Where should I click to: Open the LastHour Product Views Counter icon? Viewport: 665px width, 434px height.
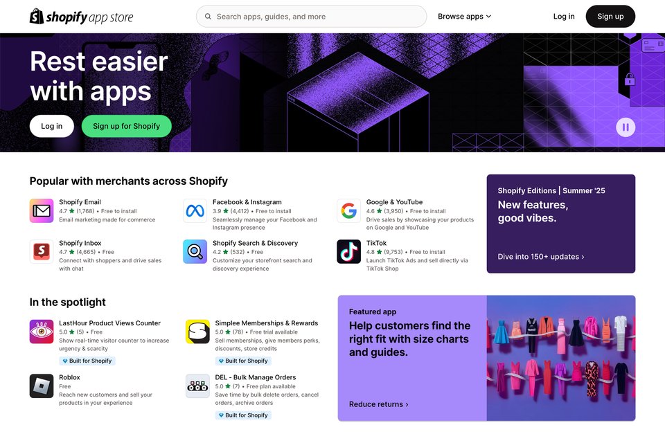(42, 332)
